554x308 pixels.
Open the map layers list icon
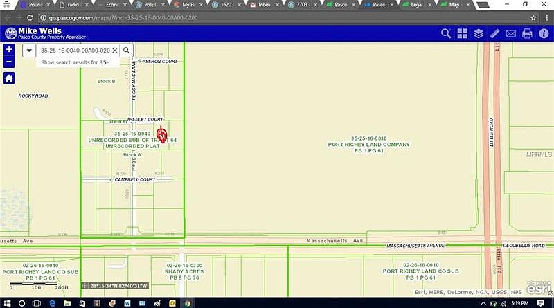478,33
